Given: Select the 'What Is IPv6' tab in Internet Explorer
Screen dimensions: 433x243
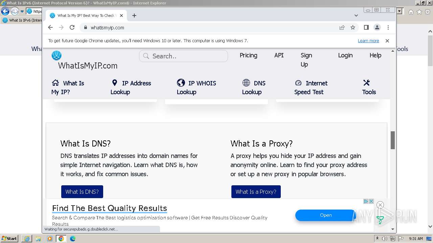Looking at the screenshot, I should (22, 20).
